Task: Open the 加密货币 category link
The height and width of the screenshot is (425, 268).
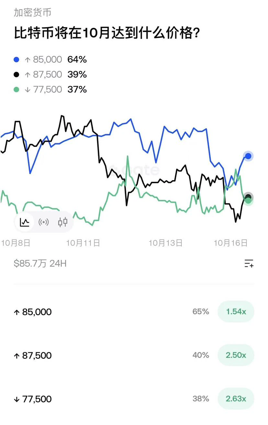Action: tap(32, 13)
